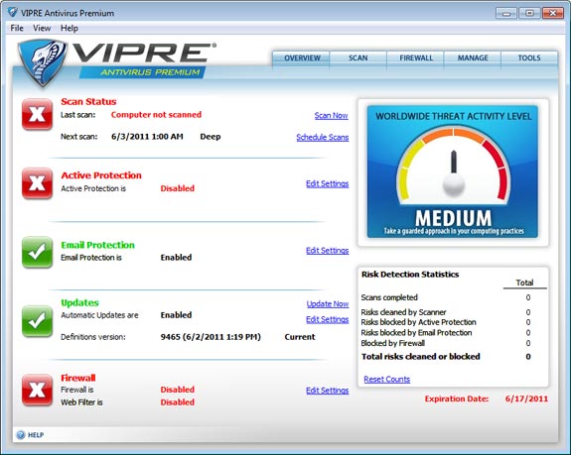
Task: Click the 'Updates' heading
Action: coord(79,303)
